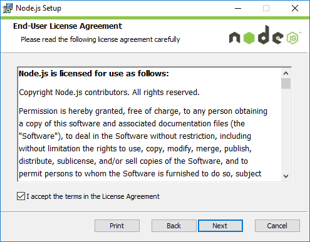Click the green JS hexagon badge

tap(292, 38)
